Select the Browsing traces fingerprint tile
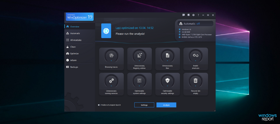 (x=111, y=59)
